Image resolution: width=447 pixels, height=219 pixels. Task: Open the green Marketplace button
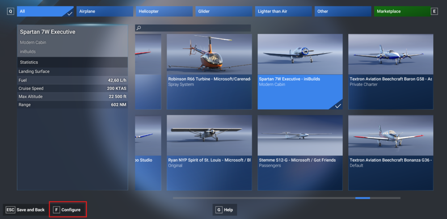(401, 11)
